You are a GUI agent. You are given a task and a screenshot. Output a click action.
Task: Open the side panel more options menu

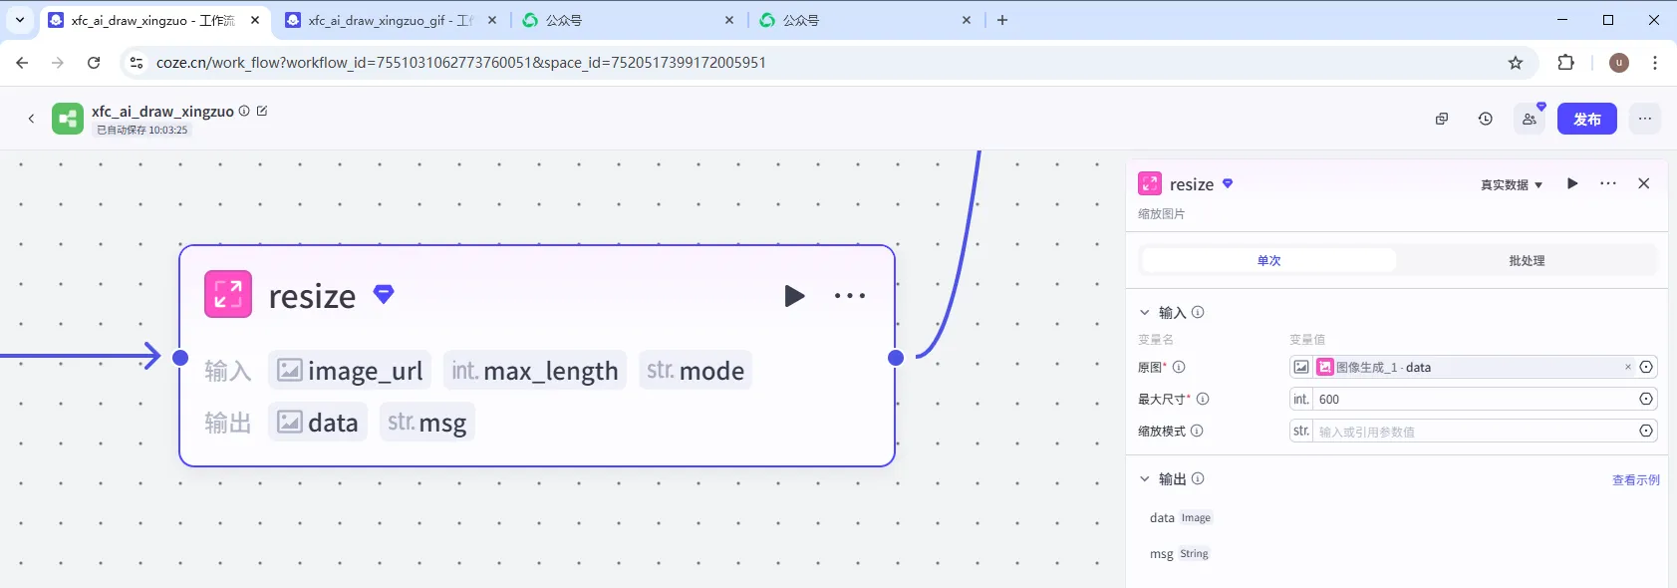[x=1608, y=183]
